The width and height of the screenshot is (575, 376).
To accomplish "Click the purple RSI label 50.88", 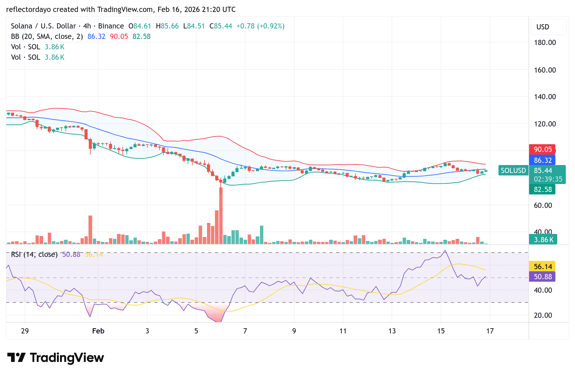I will point(542,277).
